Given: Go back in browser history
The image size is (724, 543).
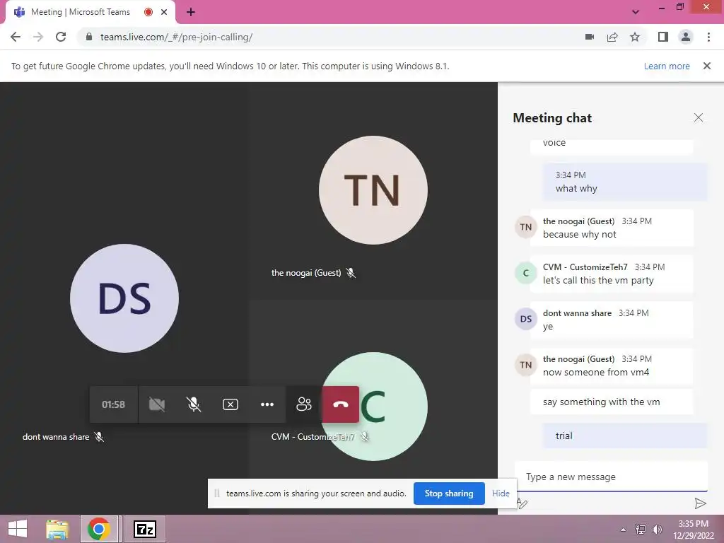Looking at the screenshot, I should click(16, 37).
